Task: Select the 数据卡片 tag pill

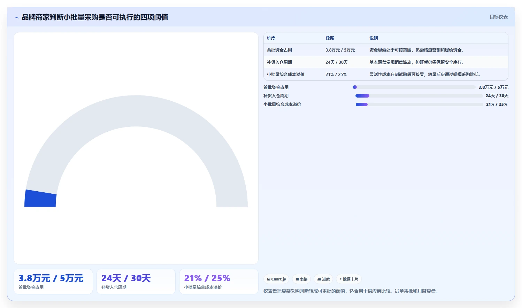Action: pos(349,279)
